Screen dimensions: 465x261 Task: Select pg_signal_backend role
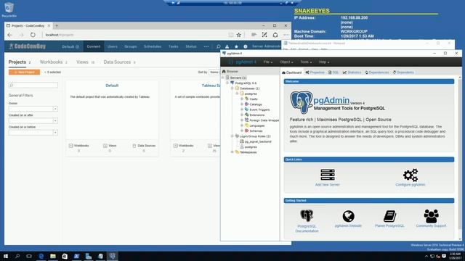pos(257,141)
